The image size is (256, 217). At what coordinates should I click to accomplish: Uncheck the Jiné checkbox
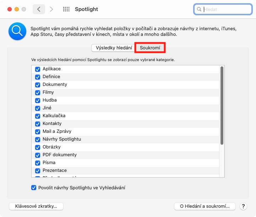tap(38, 108)
